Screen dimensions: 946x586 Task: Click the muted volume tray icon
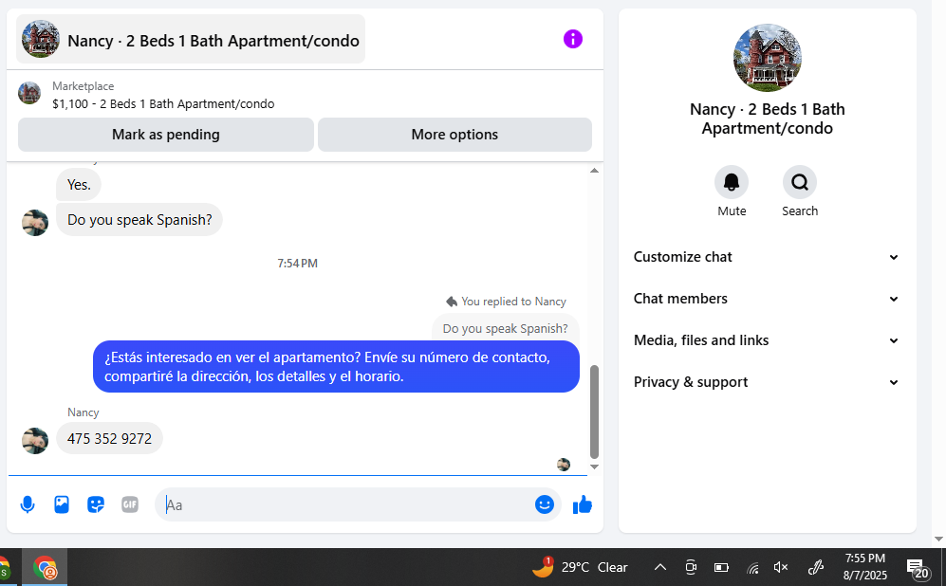tap(781, 567)
